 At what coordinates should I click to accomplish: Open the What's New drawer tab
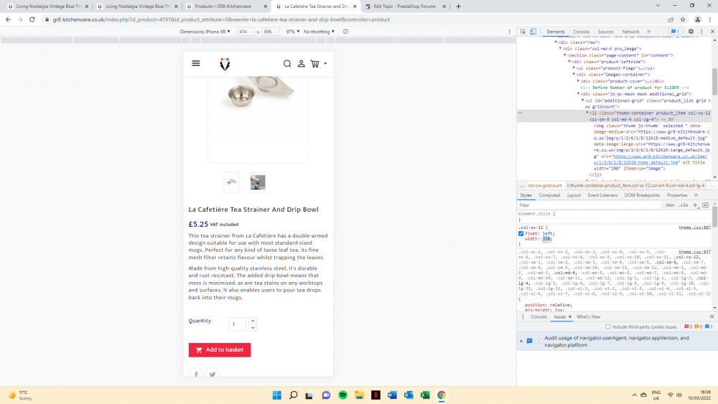(589, 316)
